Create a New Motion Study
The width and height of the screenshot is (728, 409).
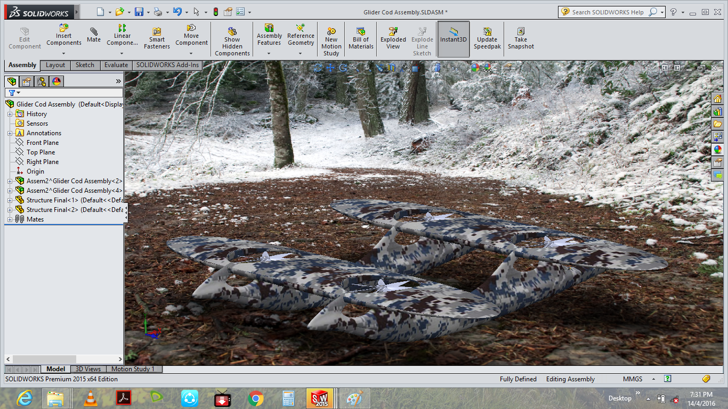click(331, 42)
